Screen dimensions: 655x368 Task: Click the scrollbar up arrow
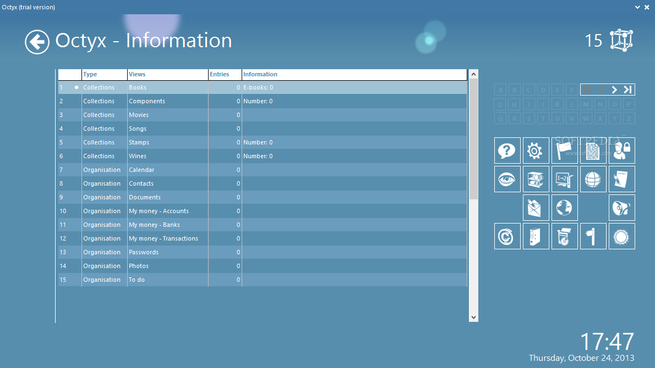click(x=473, y=74)
